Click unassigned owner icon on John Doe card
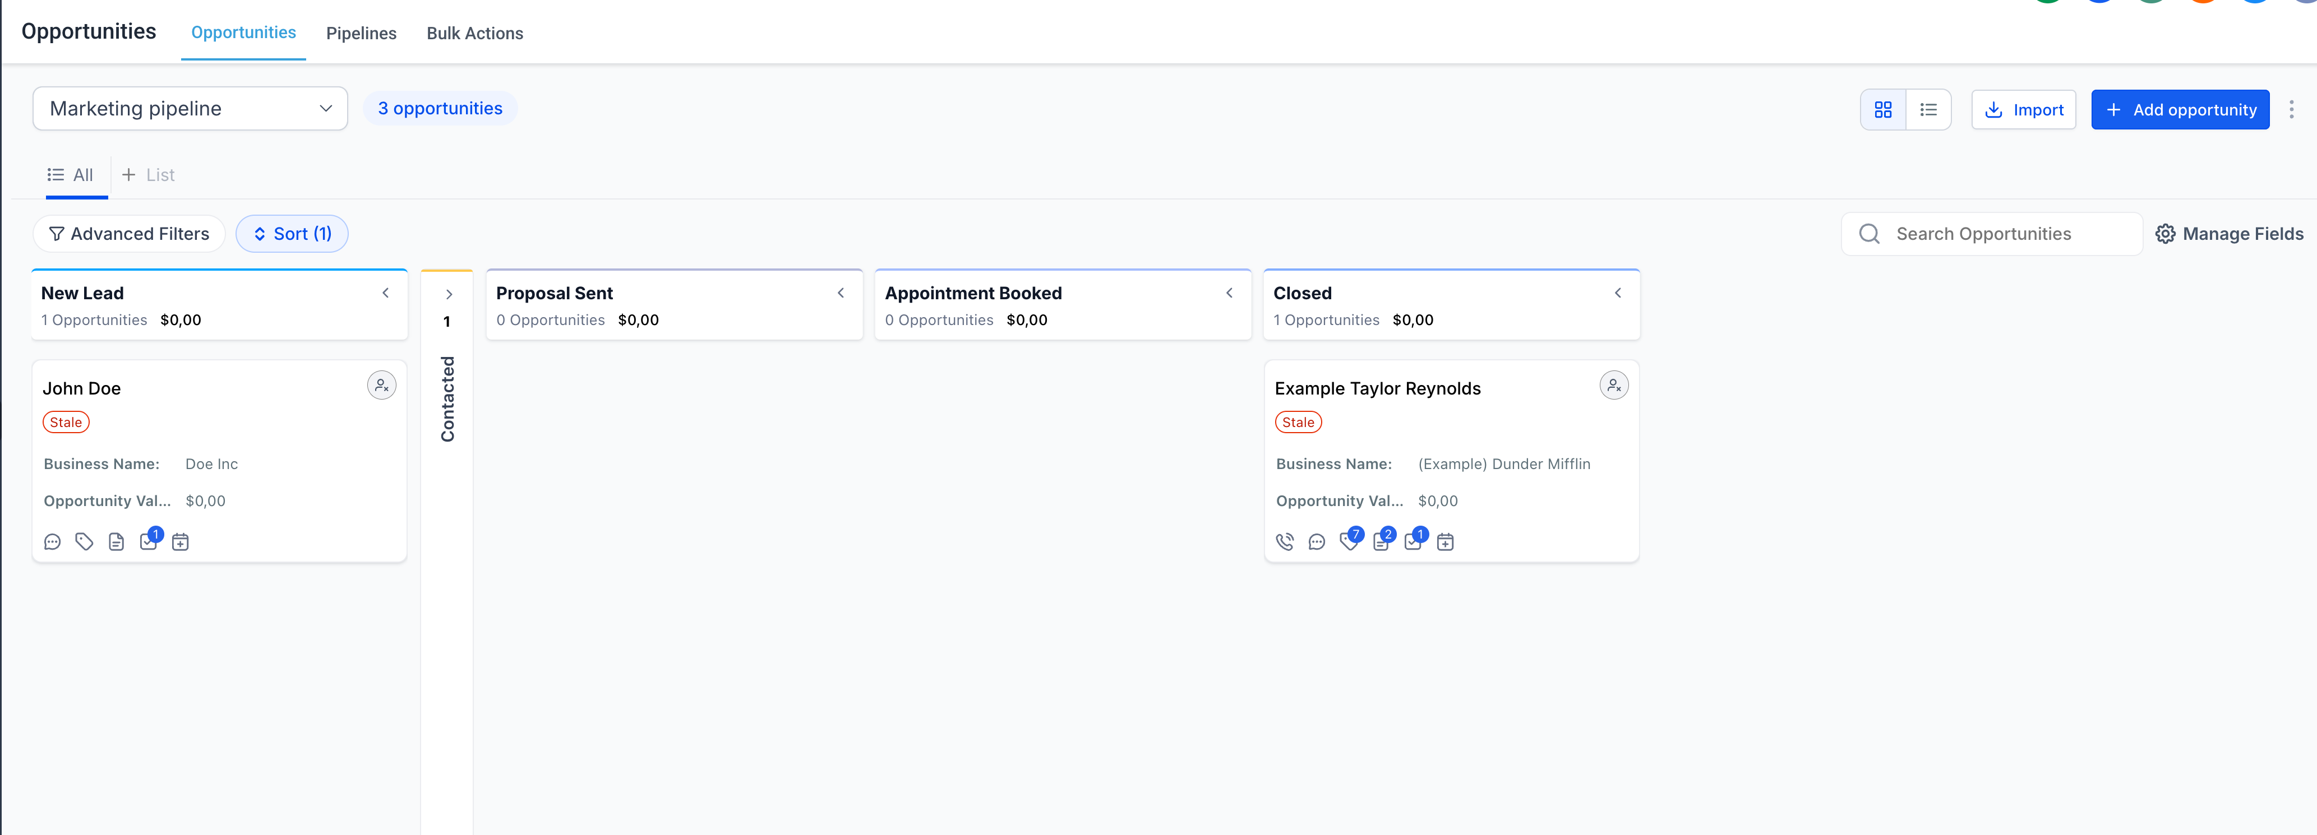 (381, 386)
